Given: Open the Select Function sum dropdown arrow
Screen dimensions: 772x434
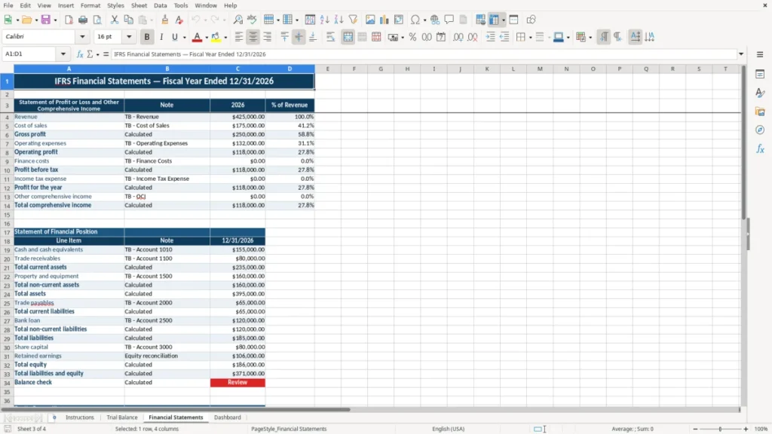Looking at the screenshot, I should click(97, 54).
